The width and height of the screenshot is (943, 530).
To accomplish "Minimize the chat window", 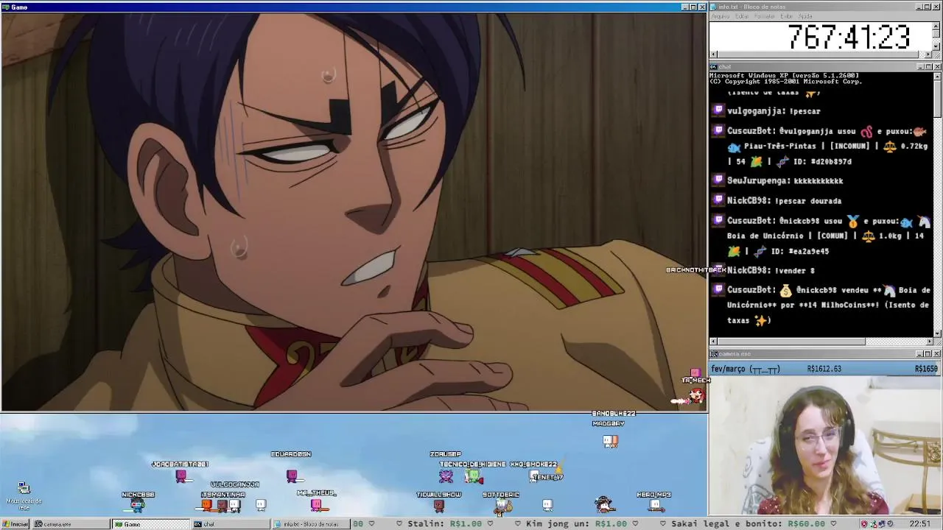I will [x=920, y=66].
